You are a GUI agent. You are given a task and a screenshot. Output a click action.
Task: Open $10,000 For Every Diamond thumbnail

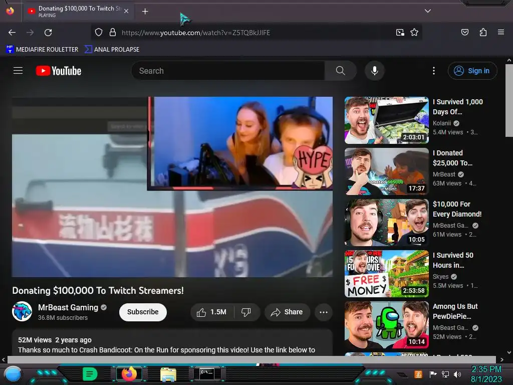[387, 222]
